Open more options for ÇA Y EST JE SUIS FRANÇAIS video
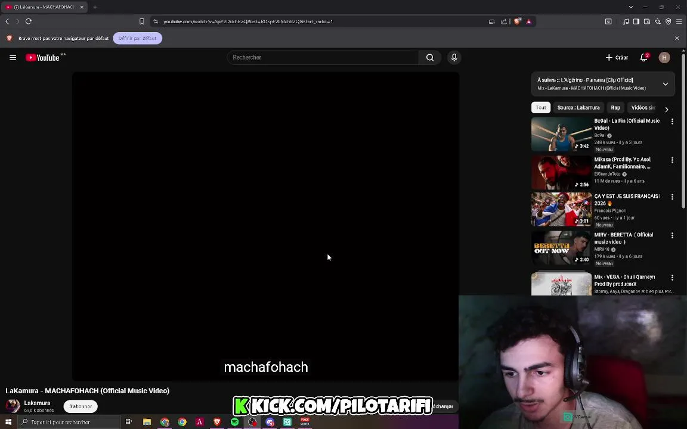687x429 pixels. [x=672, y=197]
